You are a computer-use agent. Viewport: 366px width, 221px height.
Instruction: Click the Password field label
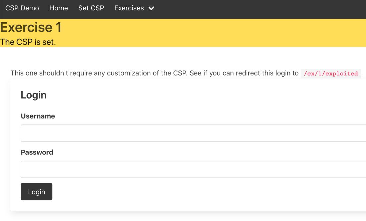click(37, 152)
